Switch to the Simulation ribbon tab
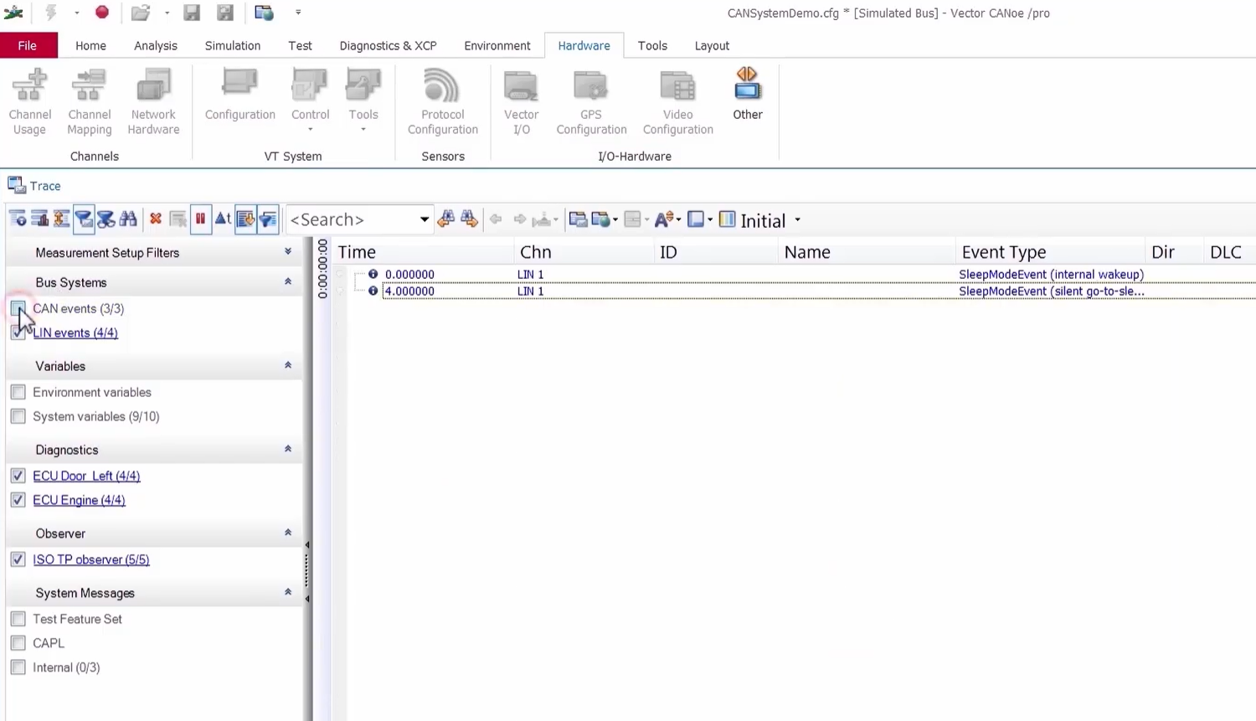Screen dimensions: 1256x721 pyautogui.click(x=233, y=45)
